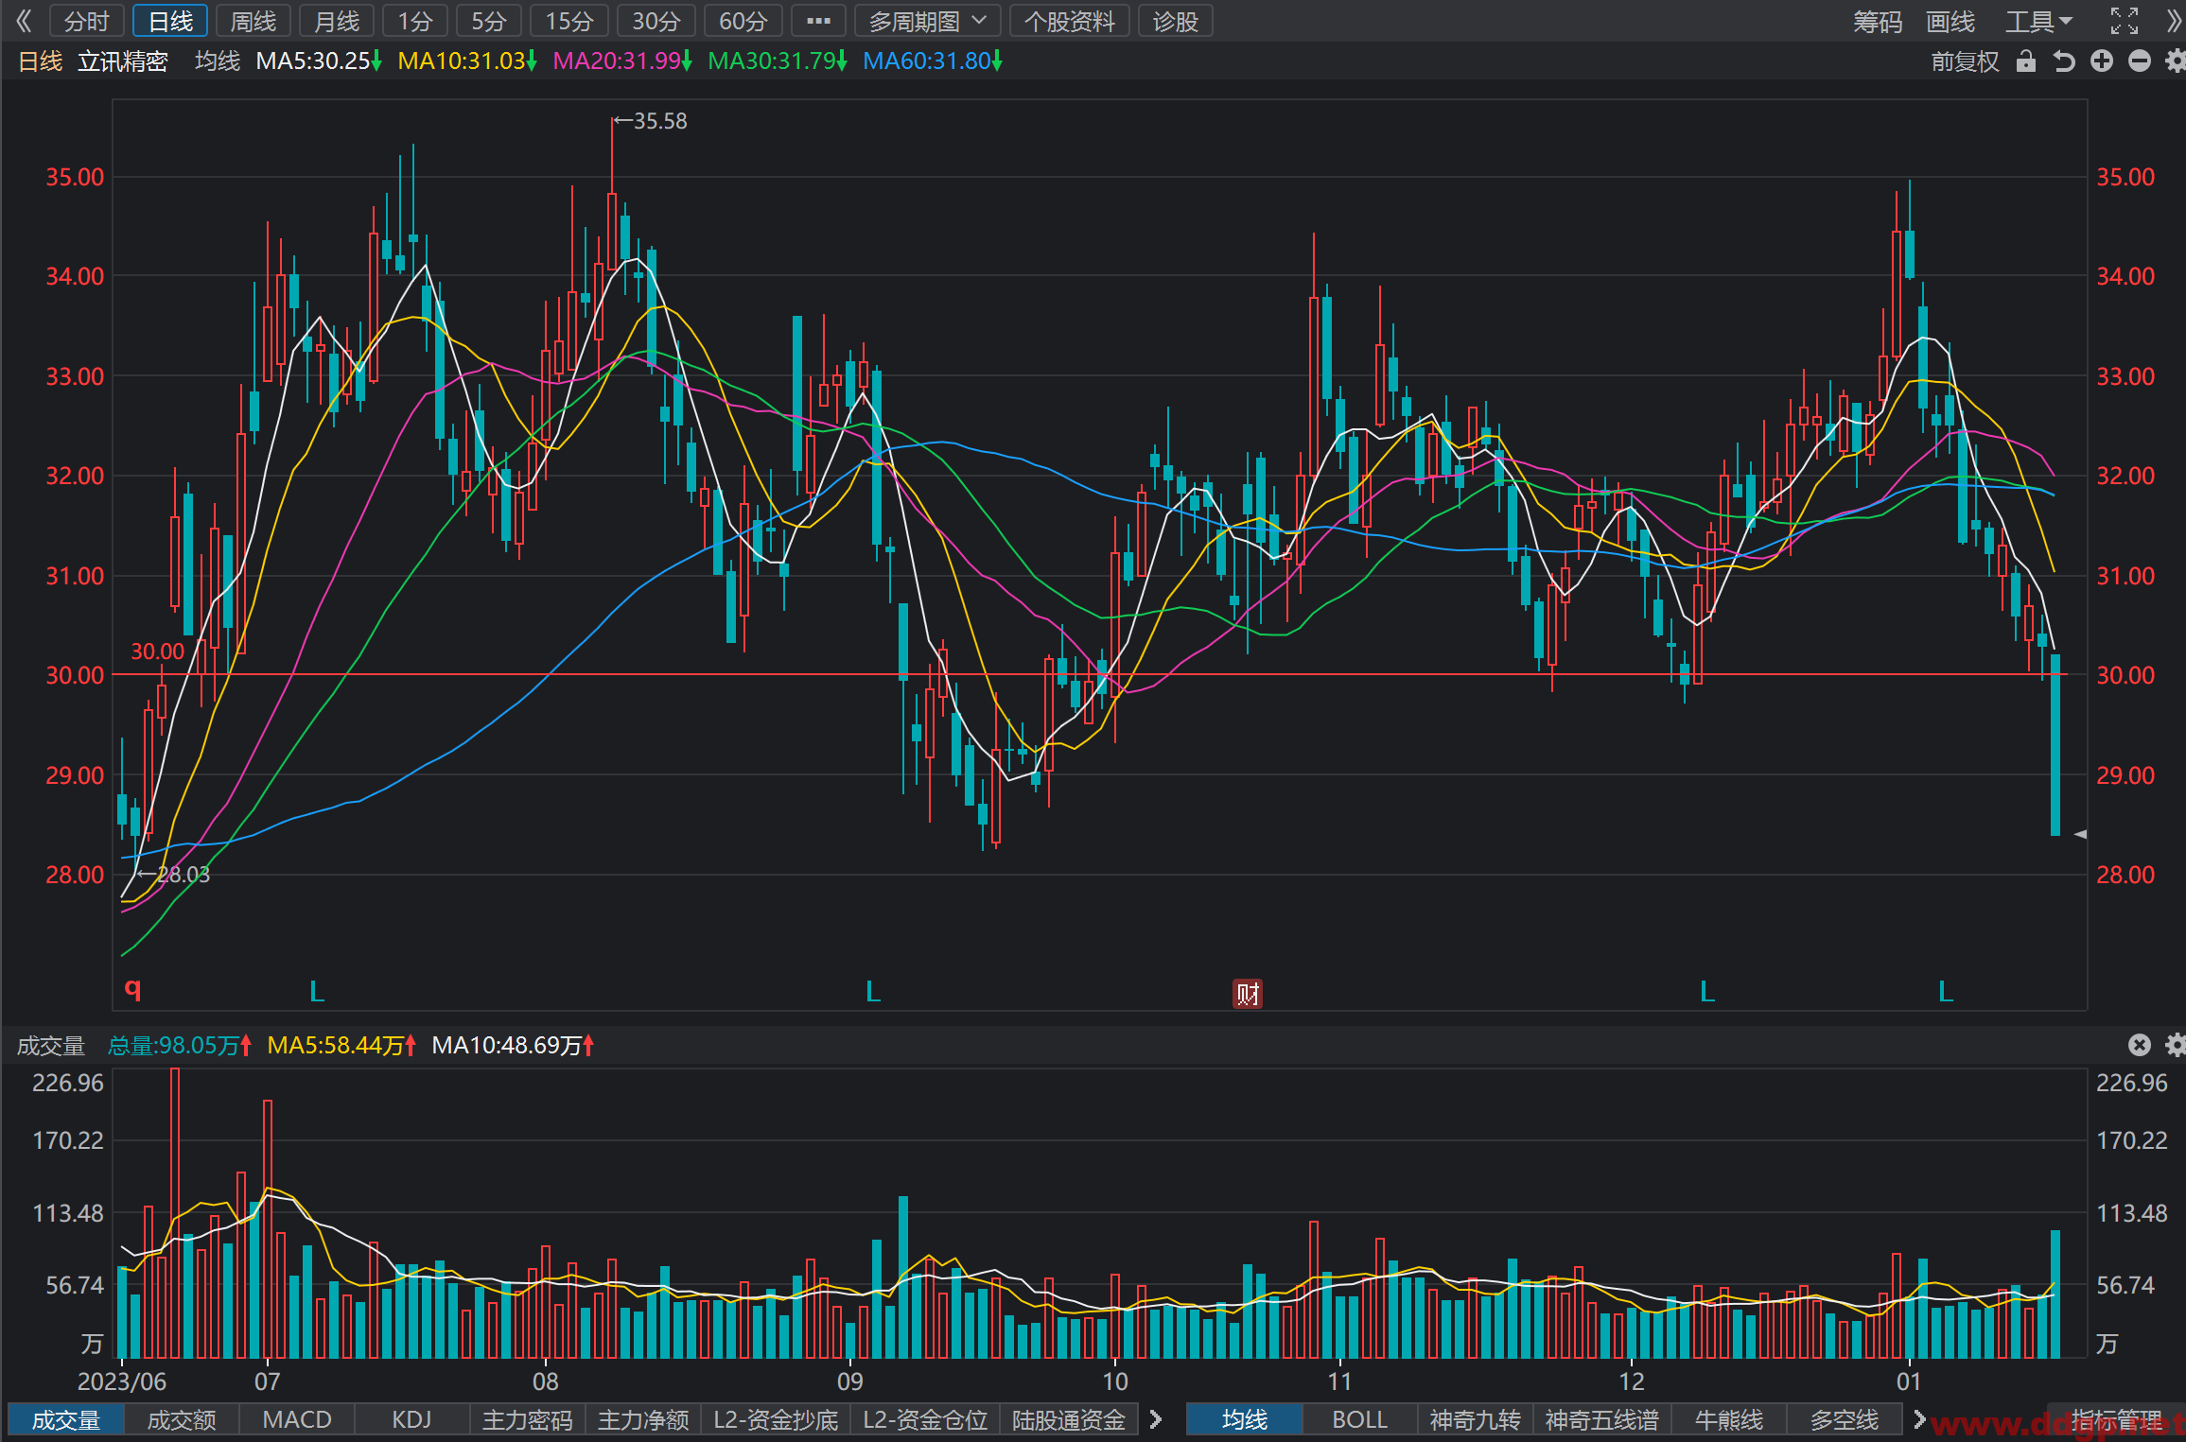Select 日线 daily period
Screen dimensions: 2186x1442
170,21
